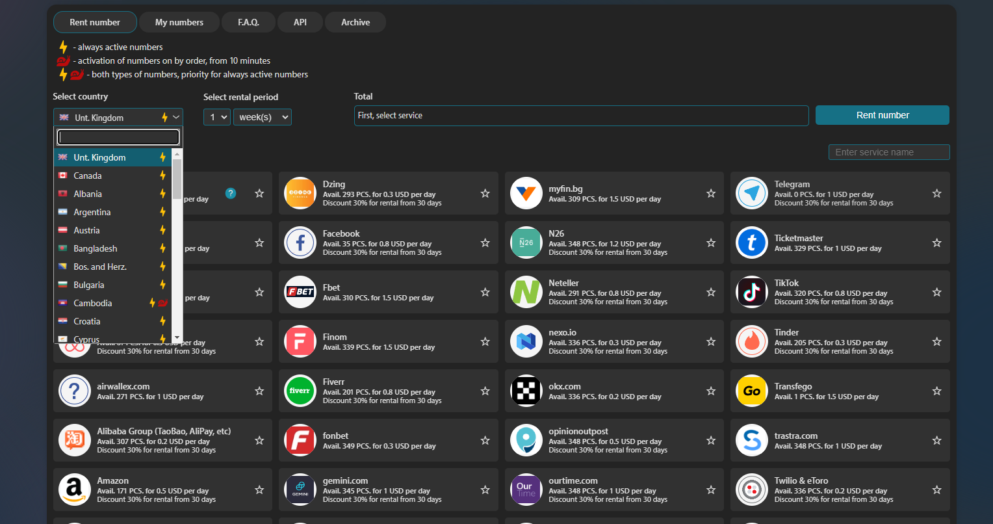
Task: Go to the F.A.Q. tab
Action: (x=248, y=22)
